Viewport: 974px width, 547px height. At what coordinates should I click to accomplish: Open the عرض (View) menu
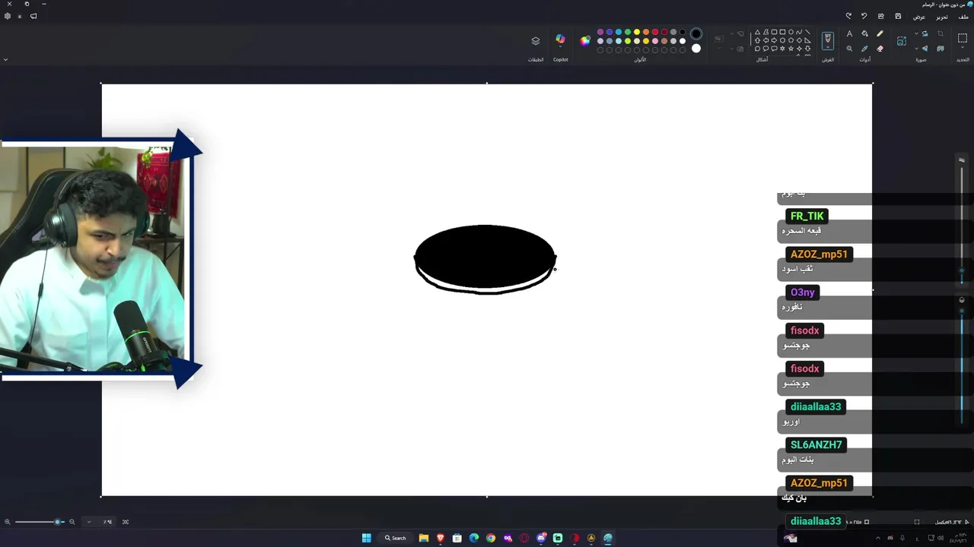pyautogui.click(x=919, y=17)
